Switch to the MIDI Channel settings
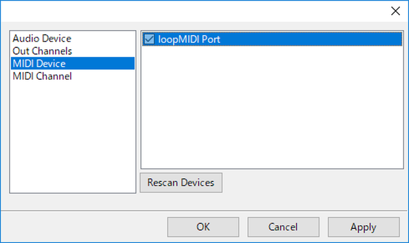409x243 pixels. (x=42, y=76)
